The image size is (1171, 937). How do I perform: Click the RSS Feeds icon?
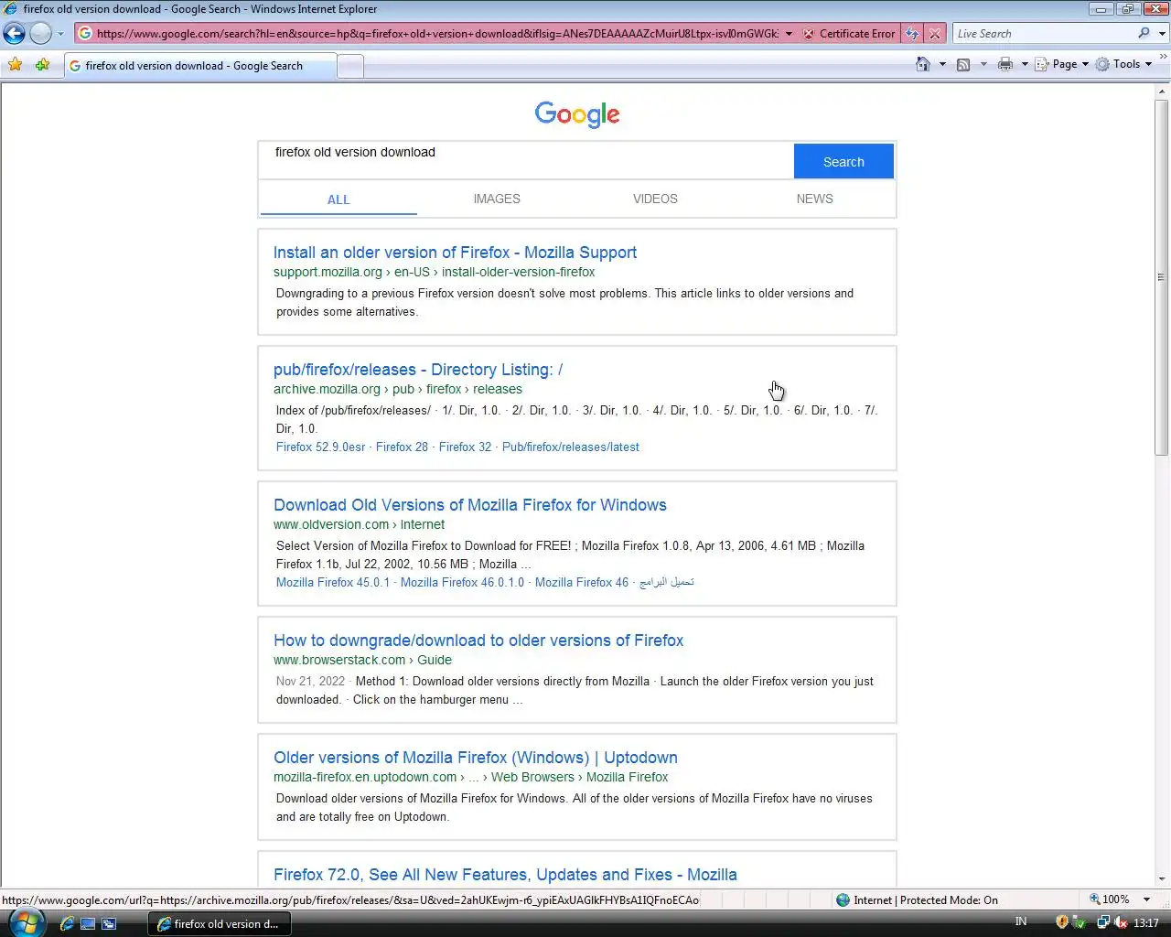[963, 64]
